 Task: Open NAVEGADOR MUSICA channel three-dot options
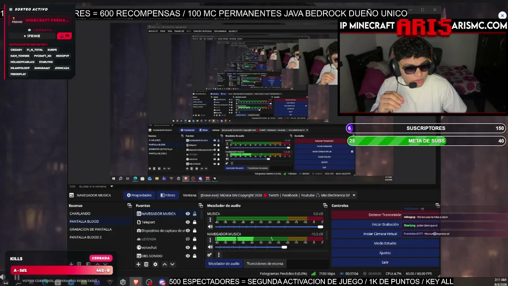[210, 240]
